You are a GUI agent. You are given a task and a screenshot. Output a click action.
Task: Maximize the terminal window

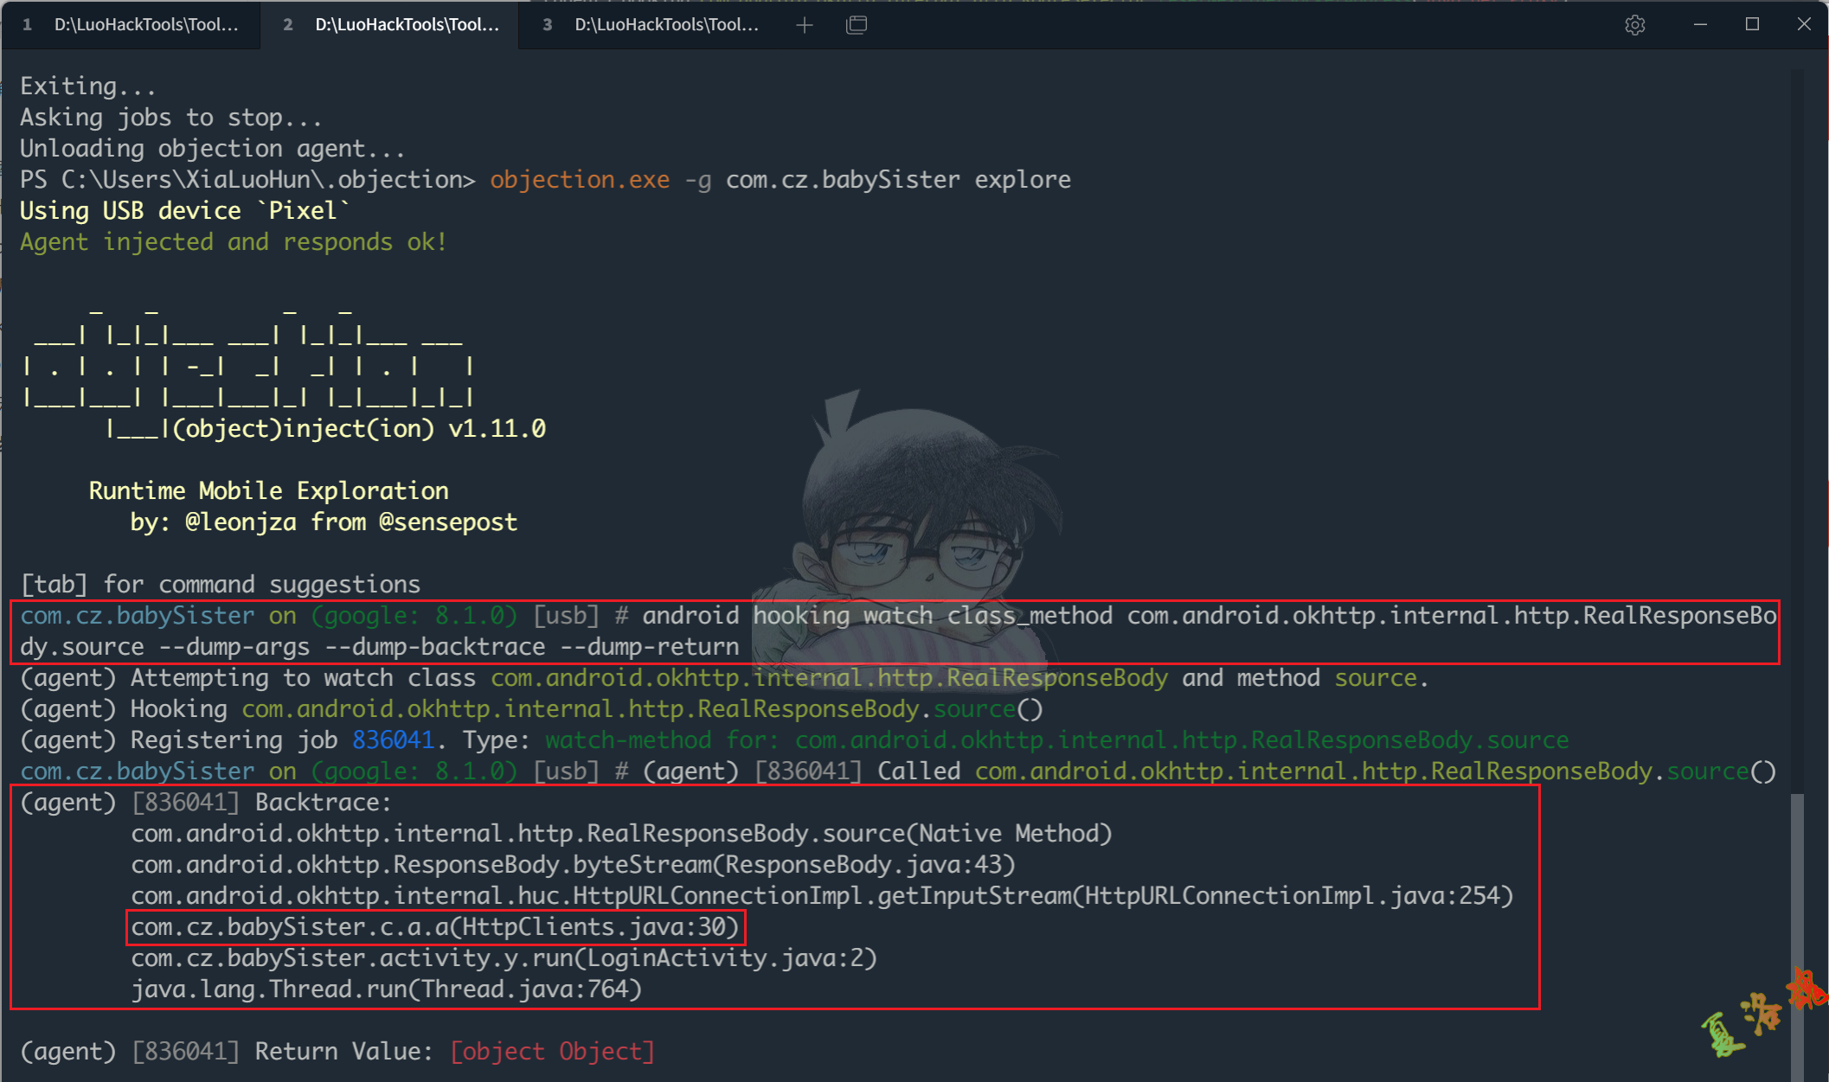coord(1752,24)
